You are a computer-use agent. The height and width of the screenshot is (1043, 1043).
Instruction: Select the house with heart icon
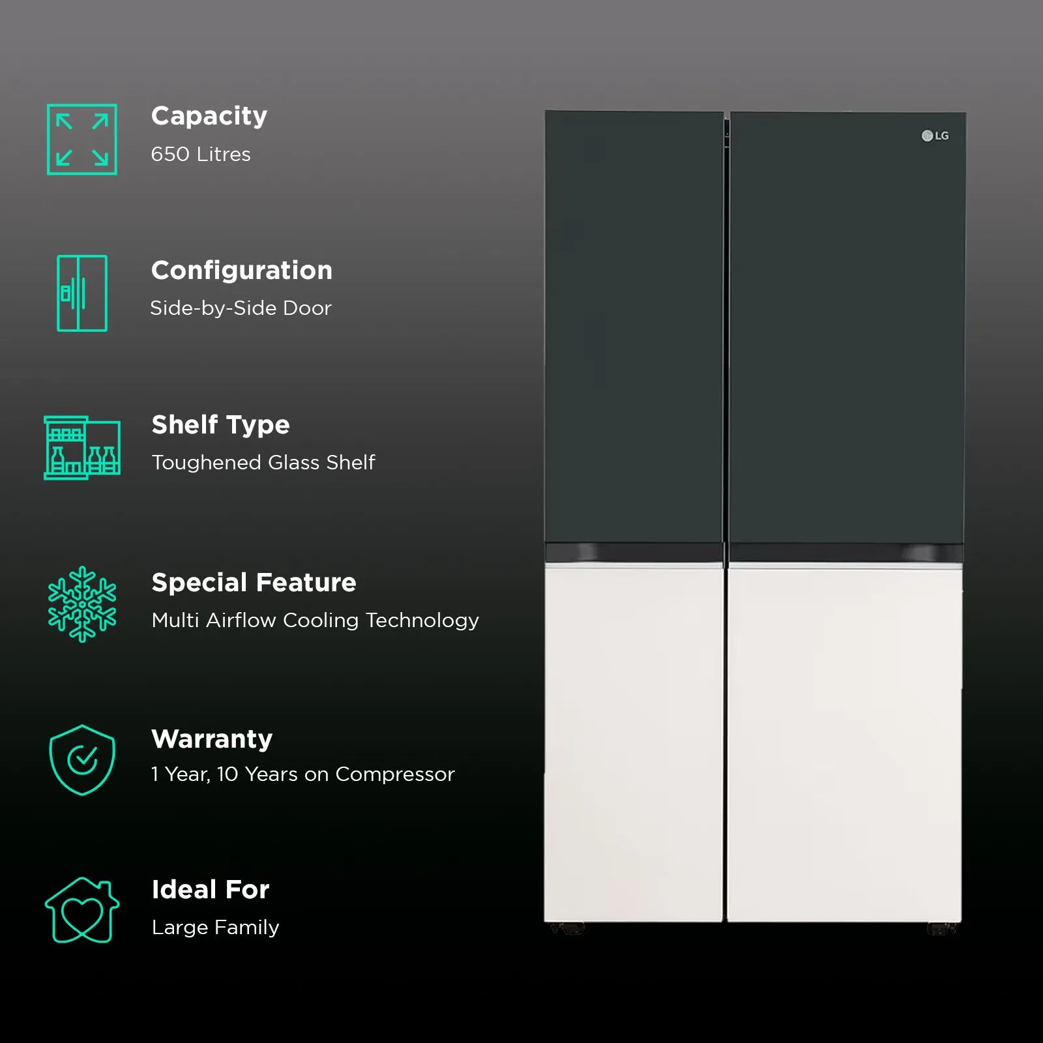click(x=82, y=910)
